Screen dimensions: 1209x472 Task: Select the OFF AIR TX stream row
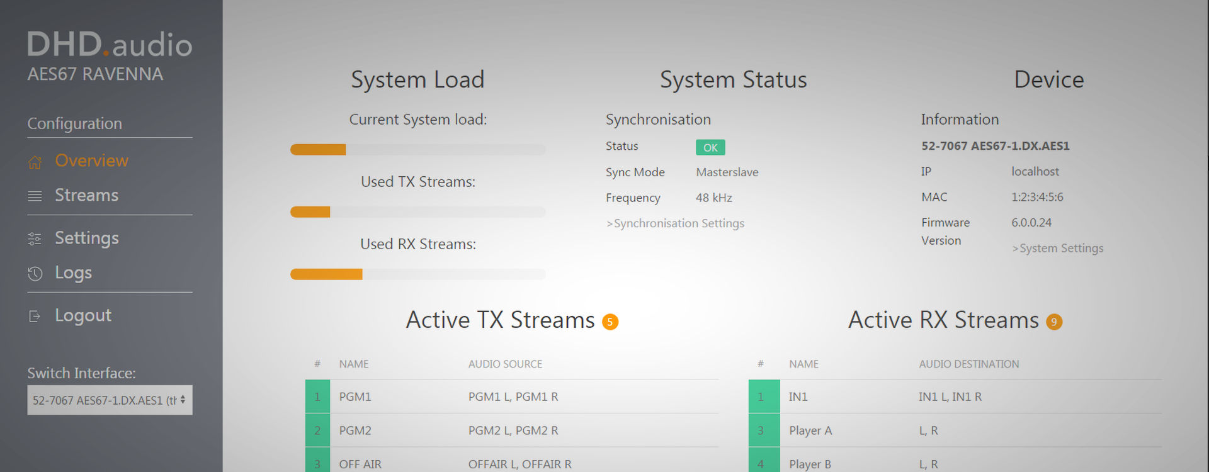click(511, 464)
